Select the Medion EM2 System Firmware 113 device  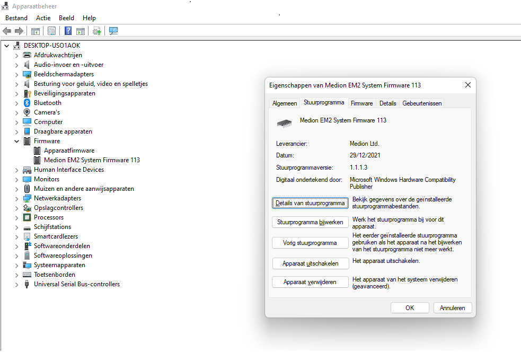point(92,160)
